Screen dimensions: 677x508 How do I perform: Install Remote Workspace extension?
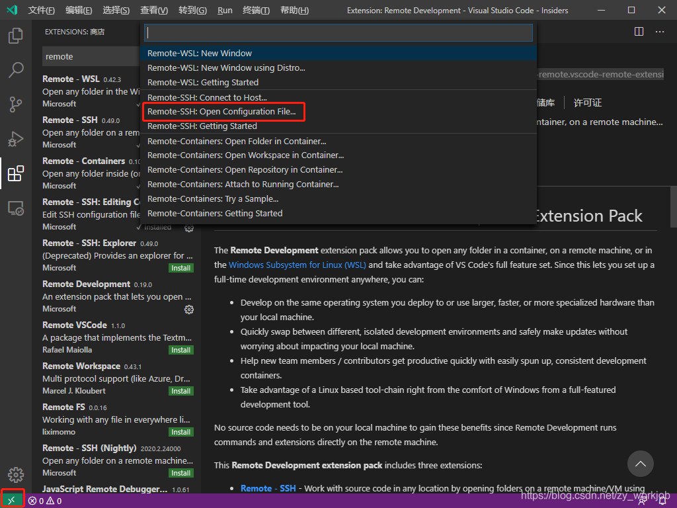(x=181, y=392)
